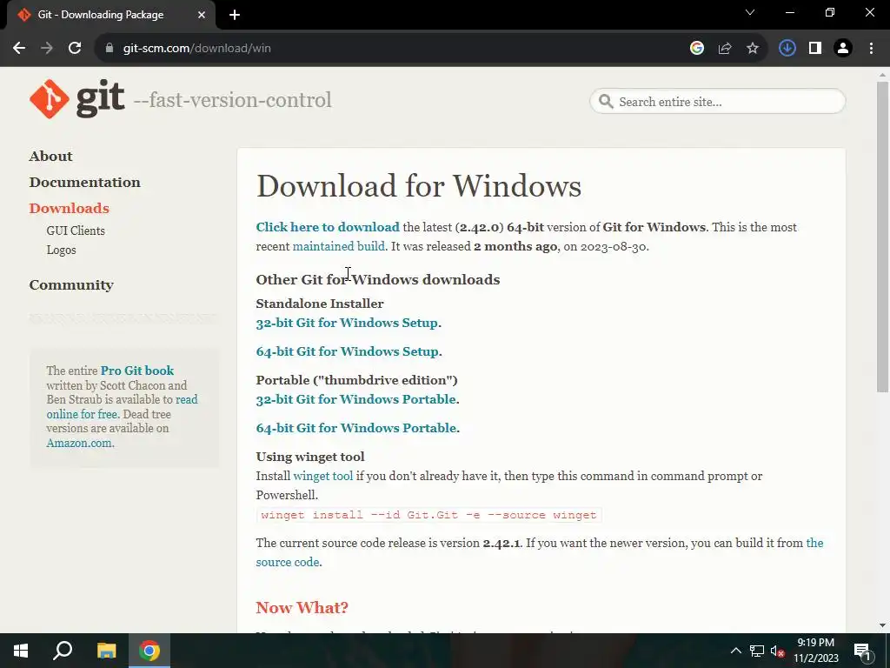Download 64-bit Git for Windows Portable
890x668 pixels.
point(355,428)
